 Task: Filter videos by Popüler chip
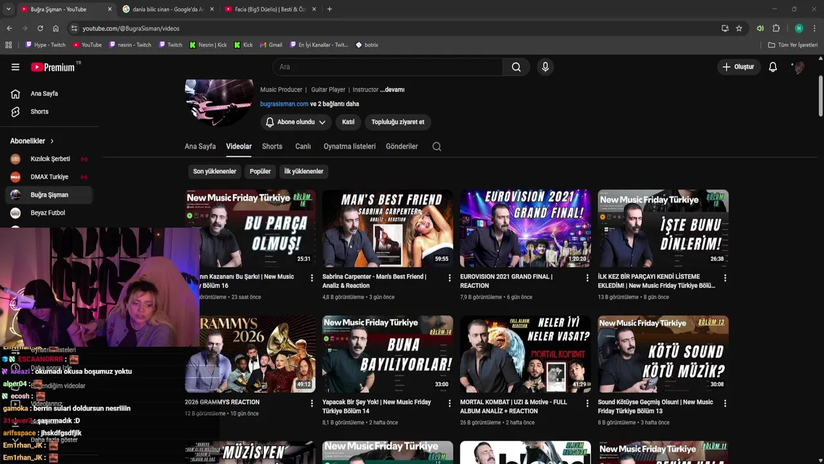(260, 171)
